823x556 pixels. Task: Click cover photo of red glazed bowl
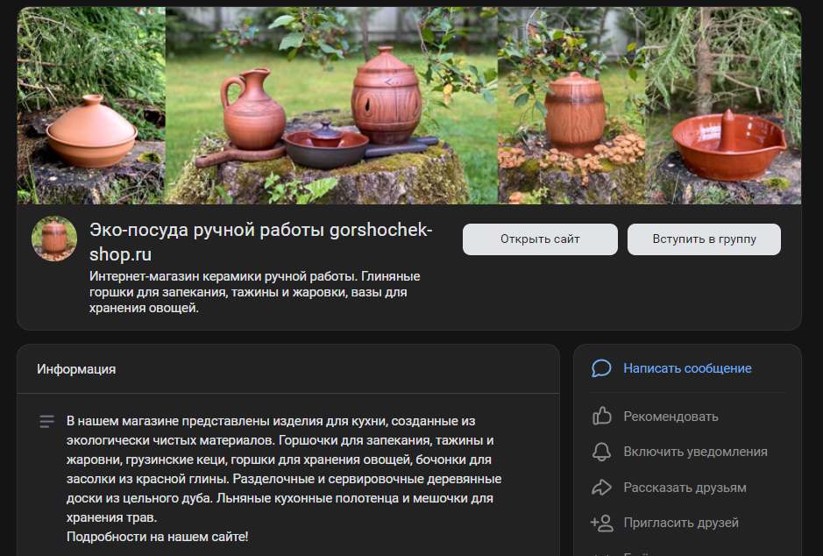click(723, 105)
